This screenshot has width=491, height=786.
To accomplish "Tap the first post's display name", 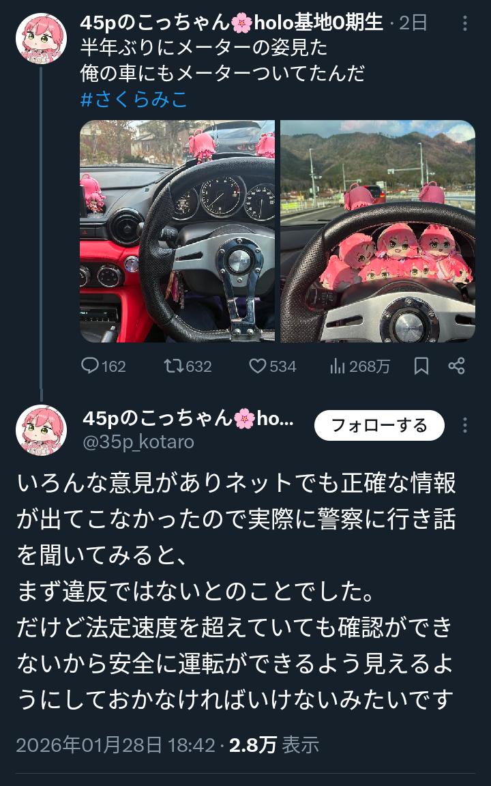I will point(231,23).
